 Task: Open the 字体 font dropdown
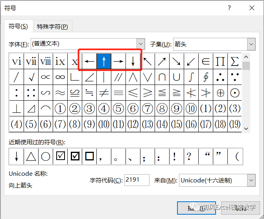click(140, 44)
